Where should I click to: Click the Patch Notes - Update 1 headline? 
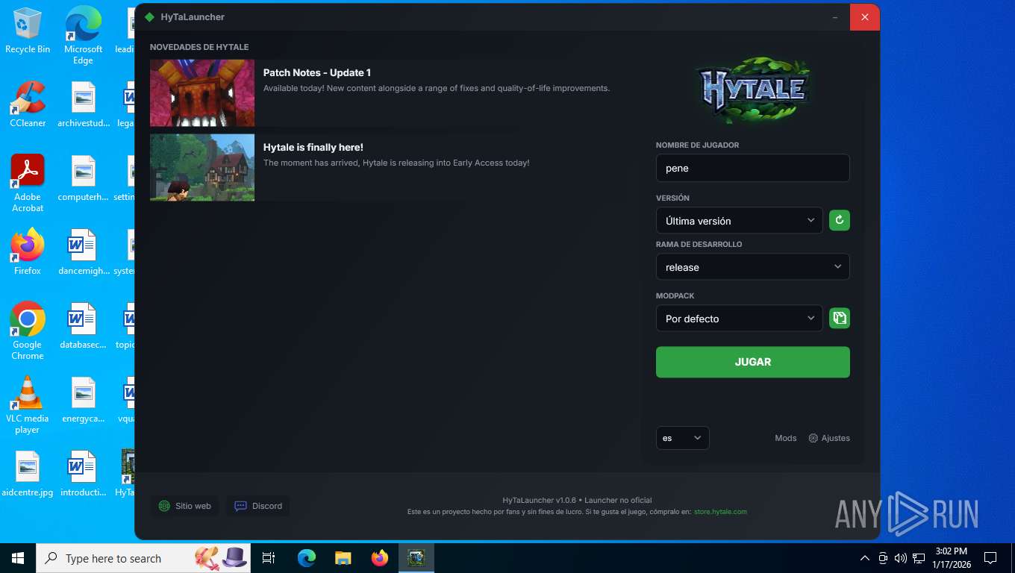316,72
